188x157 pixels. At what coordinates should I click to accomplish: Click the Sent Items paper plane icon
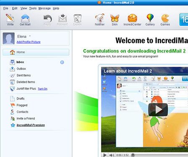[12, 76]
